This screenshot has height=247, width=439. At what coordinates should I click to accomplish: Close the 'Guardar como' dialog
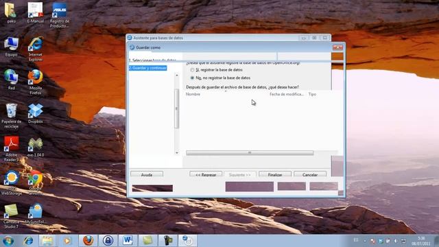[x=337, y=47]
